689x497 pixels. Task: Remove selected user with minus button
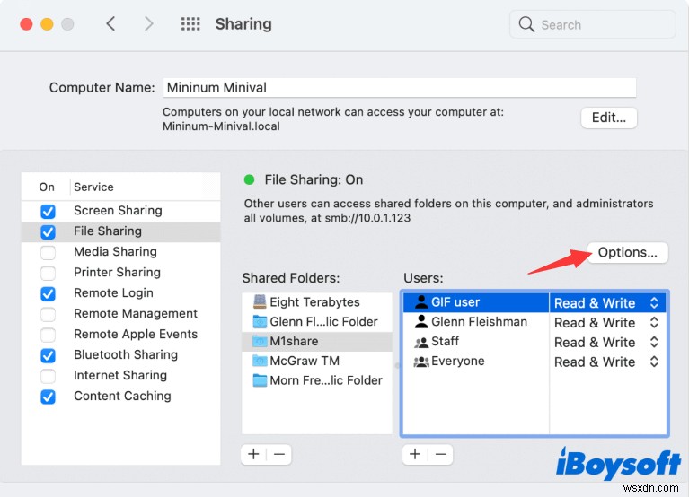click(x=440, y=454)
